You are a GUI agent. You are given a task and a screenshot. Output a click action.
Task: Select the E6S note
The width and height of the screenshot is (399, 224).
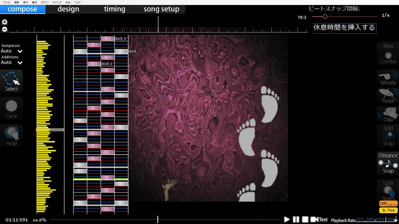point(121,184)
